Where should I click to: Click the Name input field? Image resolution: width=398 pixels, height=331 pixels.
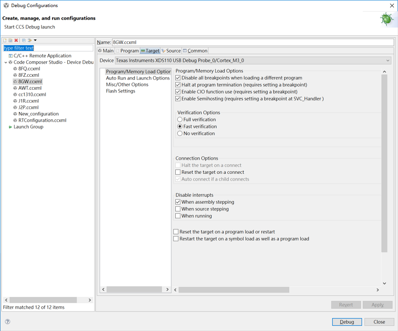[253, 42]
